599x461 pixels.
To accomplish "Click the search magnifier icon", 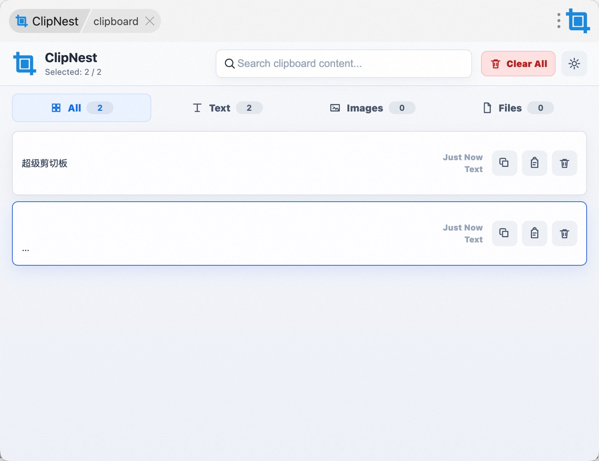I will [x=229, y=64].
